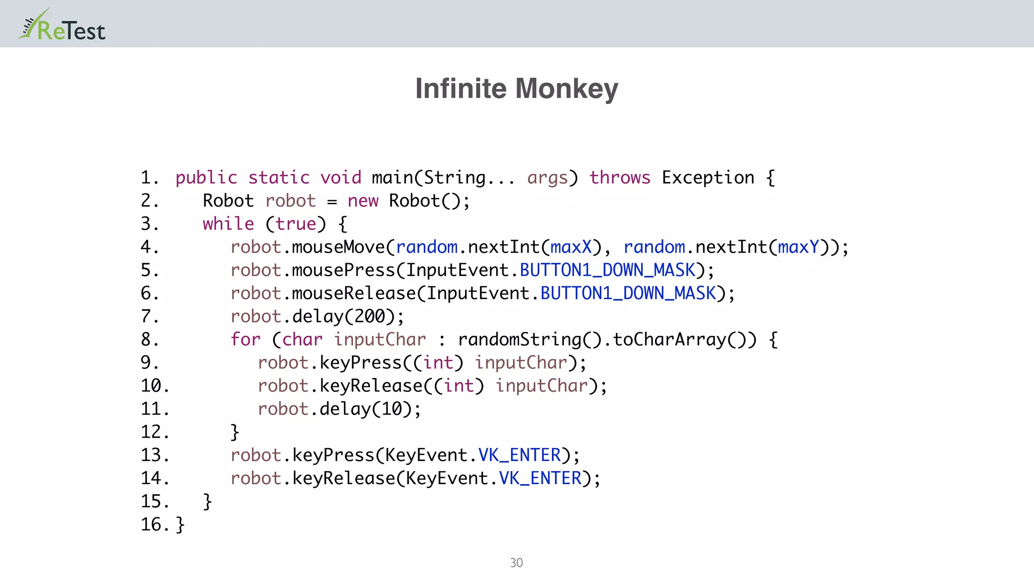
Task: Click line 1 'public static void main' code
Action: tap(475, 178)
